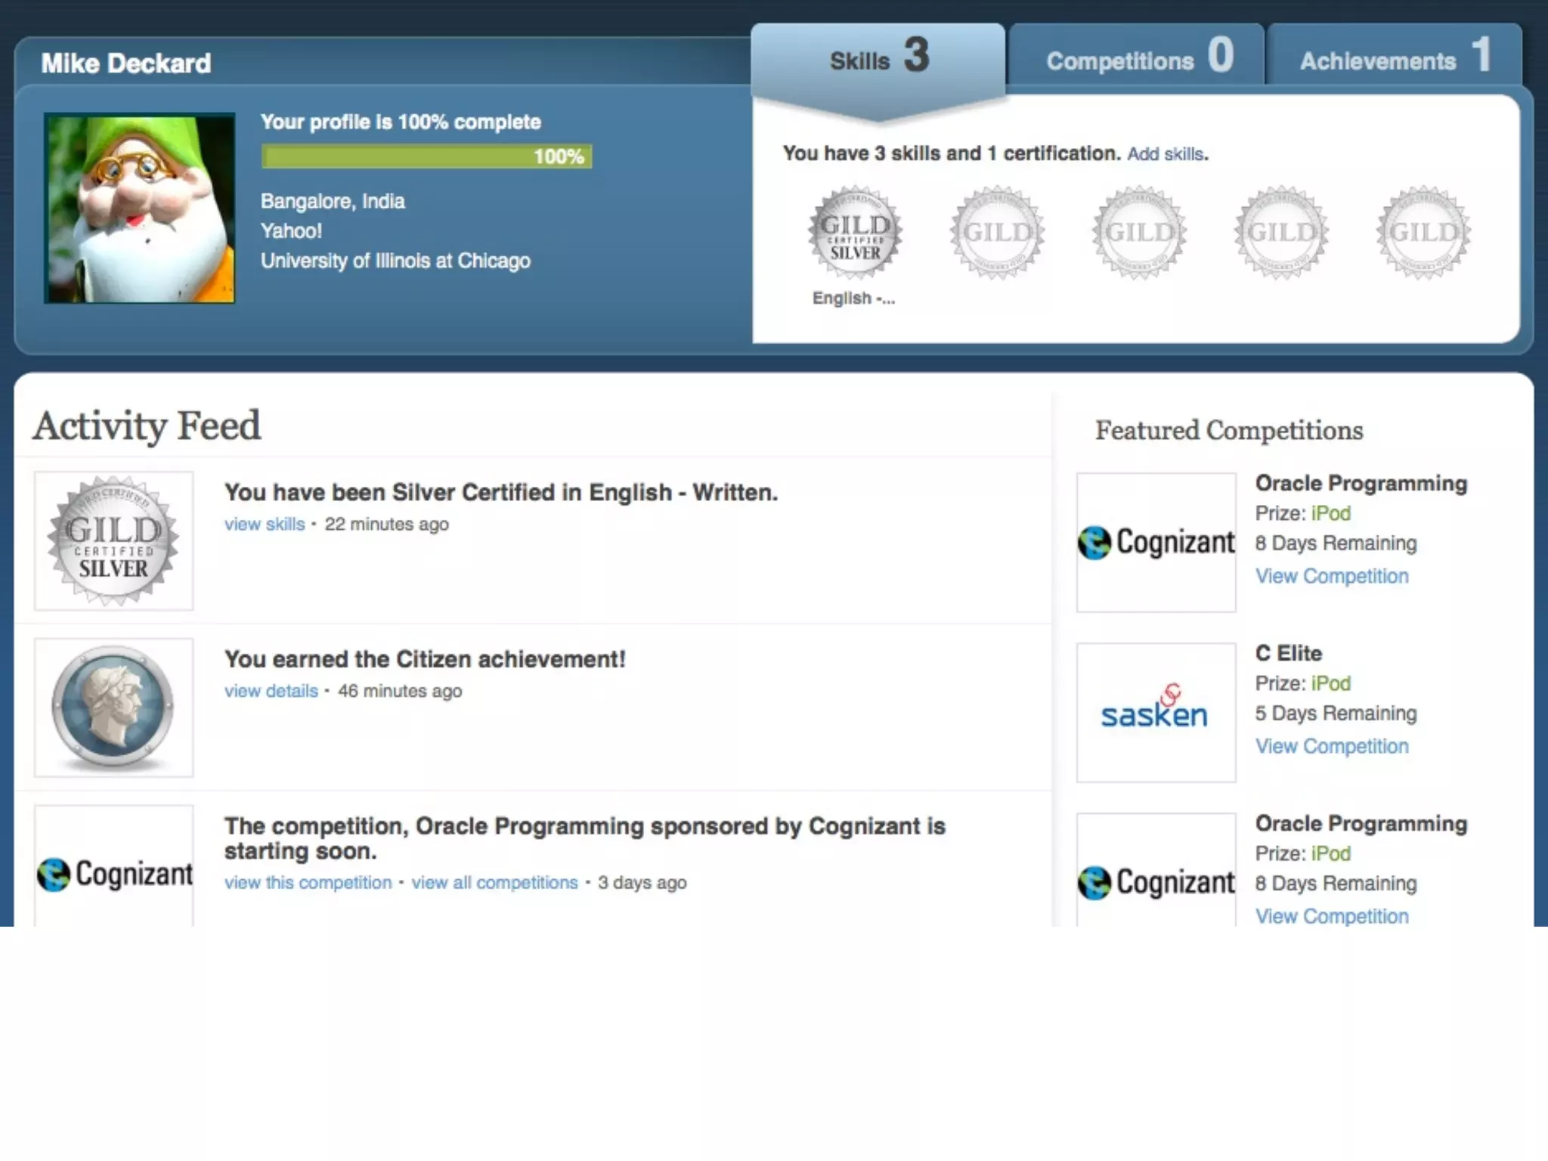Click the middle greyed-out Gild badge
Image resolution: width=1548 pixels, height=1161 pixels.
click(x=1139, y=233)
